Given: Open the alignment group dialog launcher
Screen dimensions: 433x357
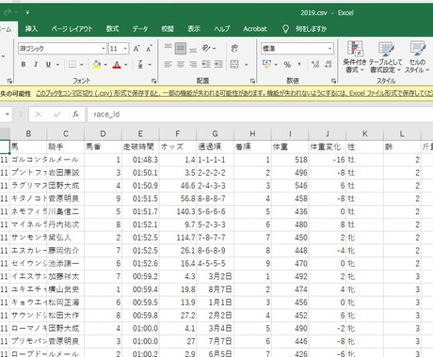Looking at the screenshot, I should [x=252, y=81].
